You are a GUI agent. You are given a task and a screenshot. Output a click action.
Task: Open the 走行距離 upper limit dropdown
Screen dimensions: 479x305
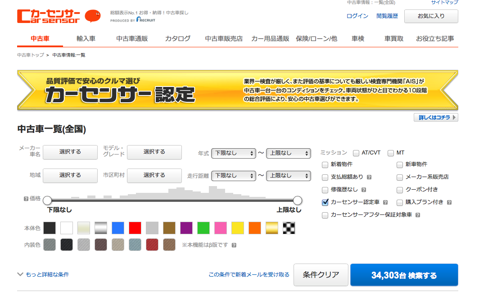click(289, 176)
